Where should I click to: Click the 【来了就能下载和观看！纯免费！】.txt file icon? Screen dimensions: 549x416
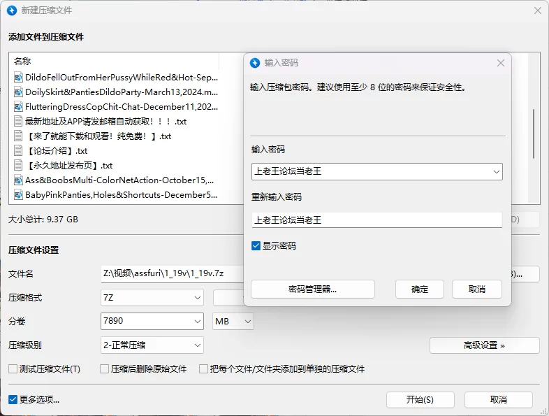pos(19,136)
